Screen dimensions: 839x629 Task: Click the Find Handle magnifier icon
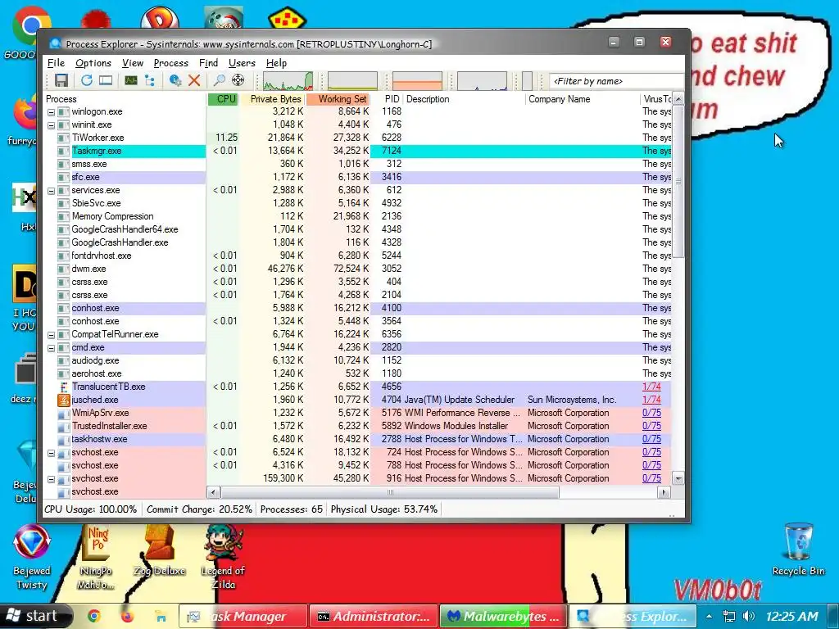219,81
